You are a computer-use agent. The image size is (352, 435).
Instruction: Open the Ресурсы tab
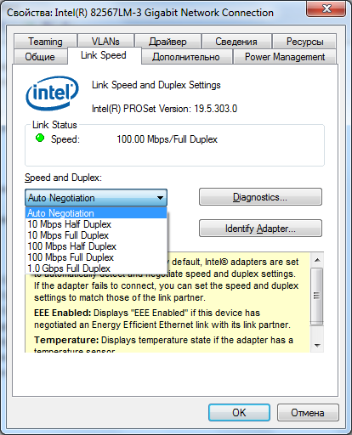(304, 42)
